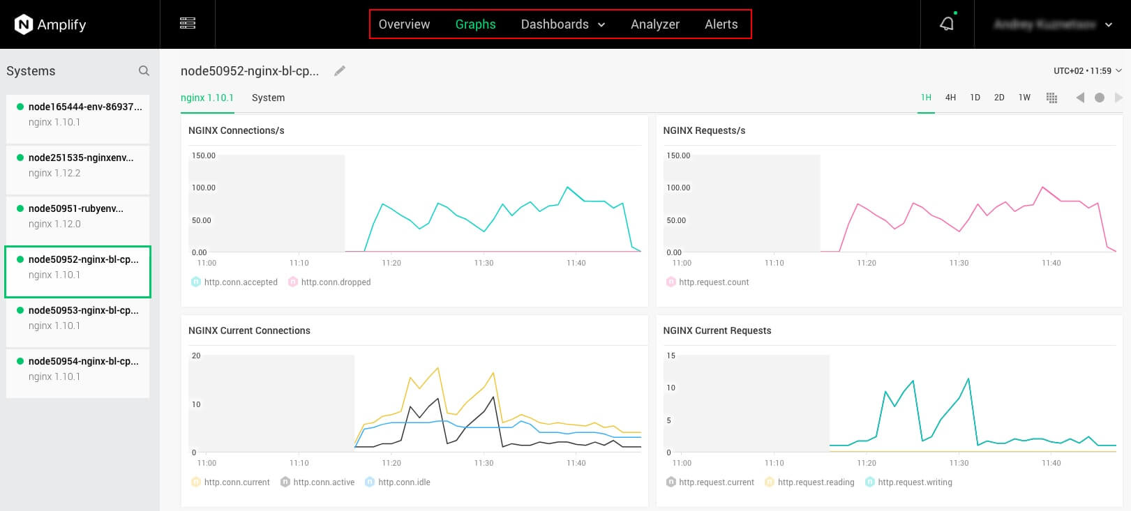Open the UTC+02 timezone dropdown
Image resolution: width=1131 pixels, height=511 pixels.
[1087, 70]
